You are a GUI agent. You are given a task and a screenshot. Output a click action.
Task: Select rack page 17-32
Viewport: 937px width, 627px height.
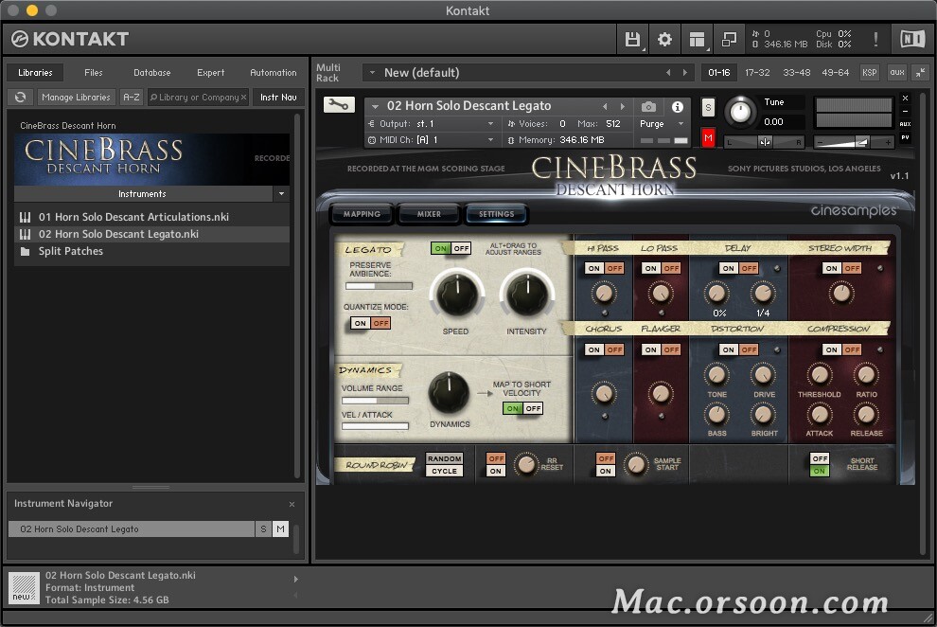[757, 72]
